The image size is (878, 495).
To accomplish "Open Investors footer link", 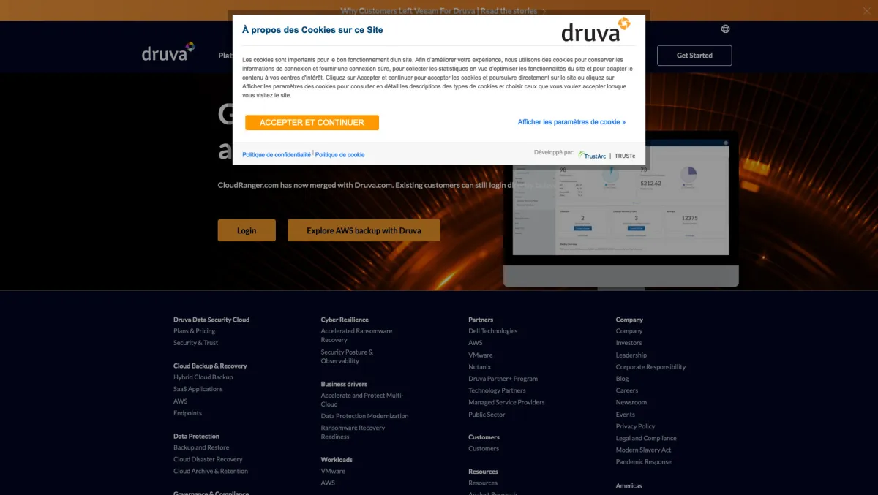I will tap(629, 343).
